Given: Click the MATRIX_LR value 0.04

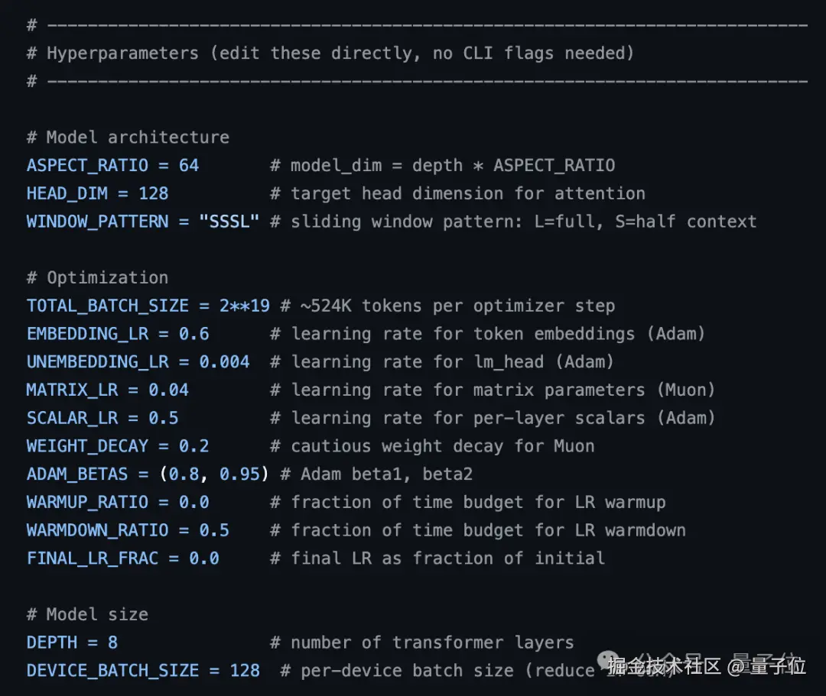Looking at the screenshot, I should (168, 390).
